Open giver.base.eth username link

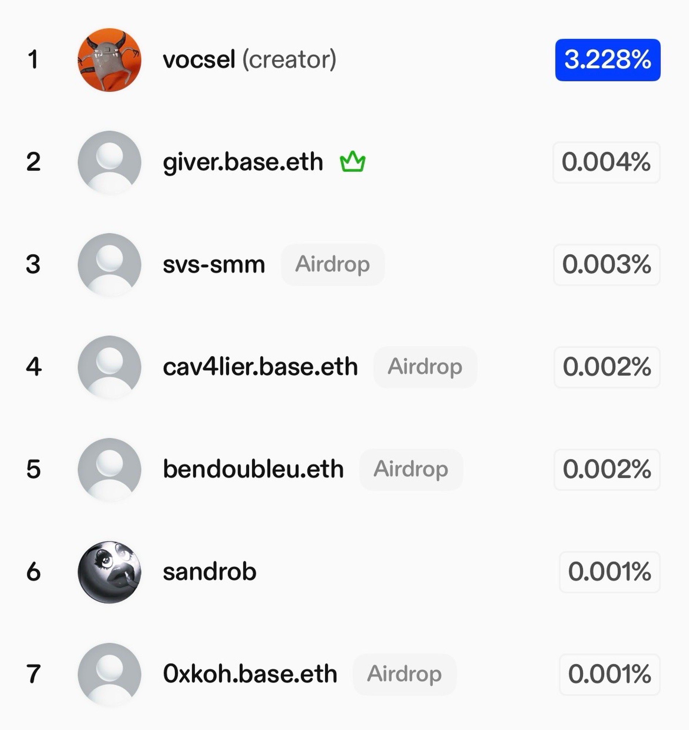(x=243, y=162)
